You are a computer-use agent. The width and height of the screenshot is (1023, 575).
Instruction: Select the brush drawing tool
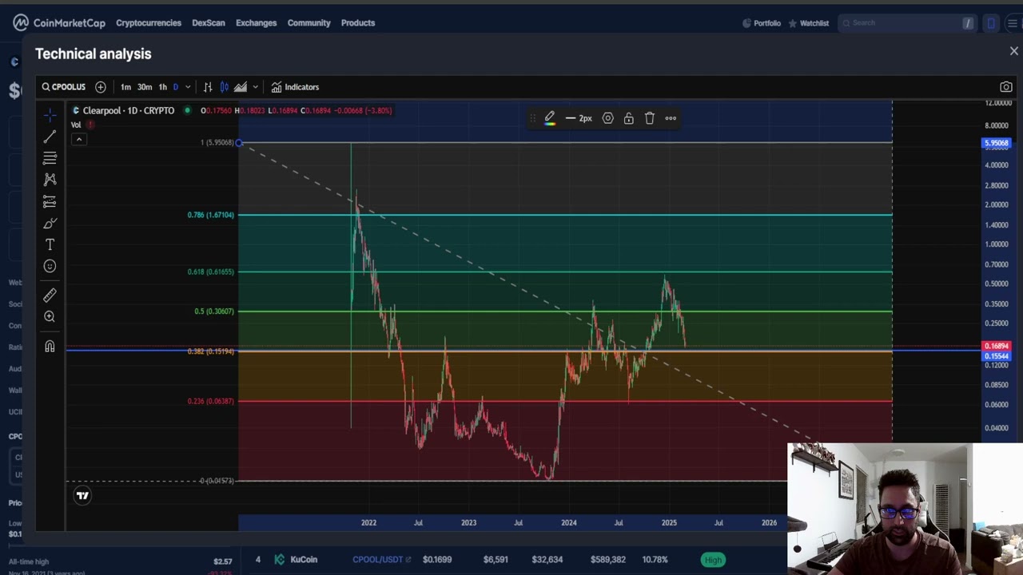coord(50,224)
